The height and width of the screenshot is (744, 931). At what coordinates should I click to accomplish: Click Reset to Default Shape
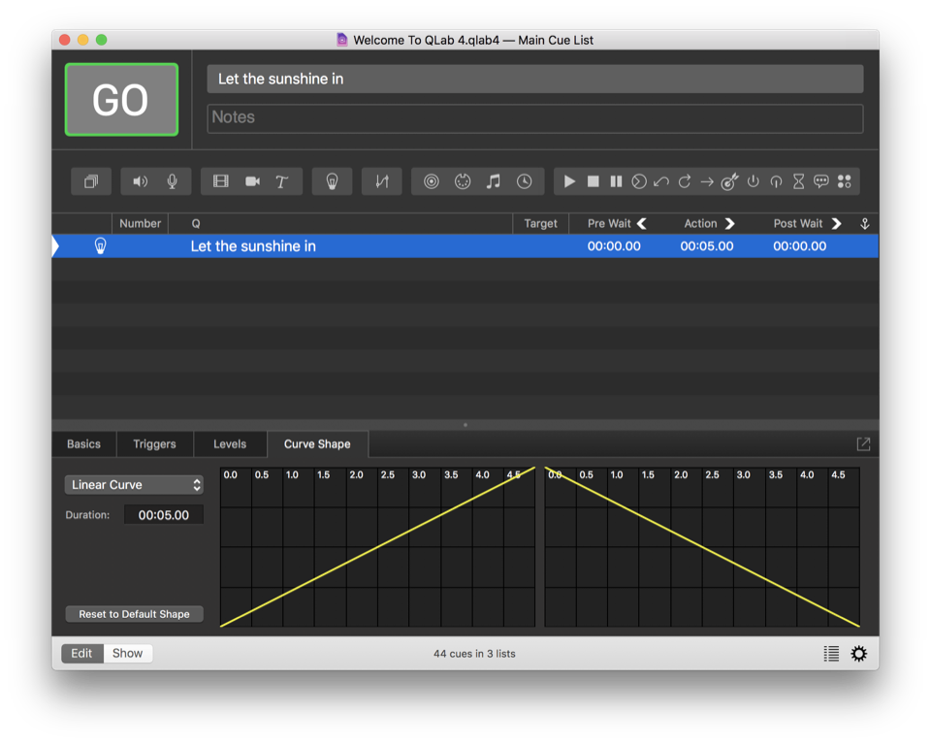pyautogui.click(x=134, y=614)
